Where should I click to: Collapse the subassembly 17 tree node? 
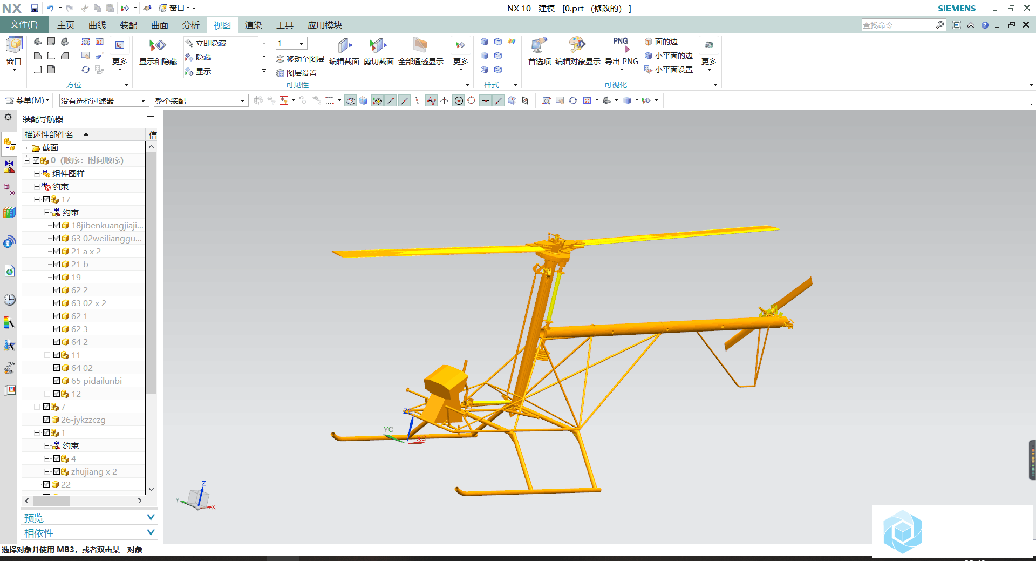tap(37, 199)
